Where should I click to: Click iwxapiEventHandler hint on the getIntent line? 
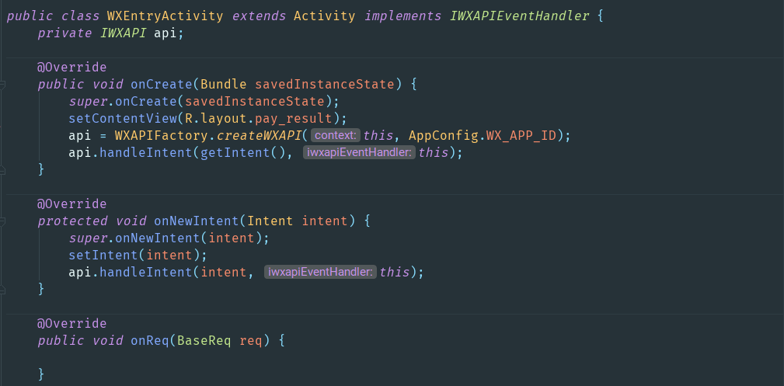coord(360,152)
